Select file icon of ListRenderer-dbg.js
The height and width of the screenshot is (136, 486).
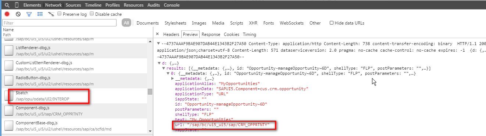(8, 51)
